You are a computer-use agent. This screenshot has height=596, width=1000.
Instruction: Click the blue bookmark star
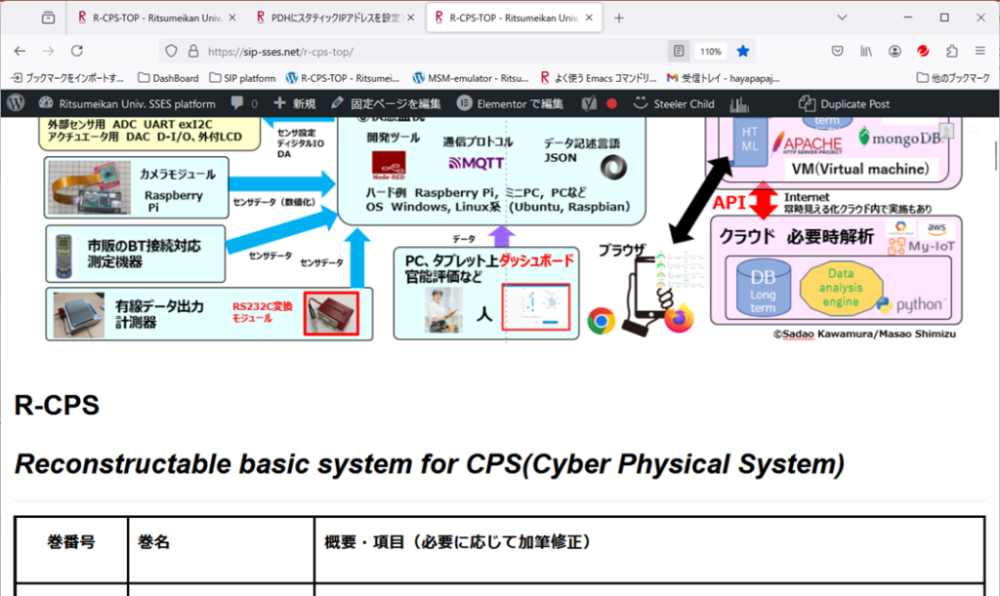pos(743,51)
